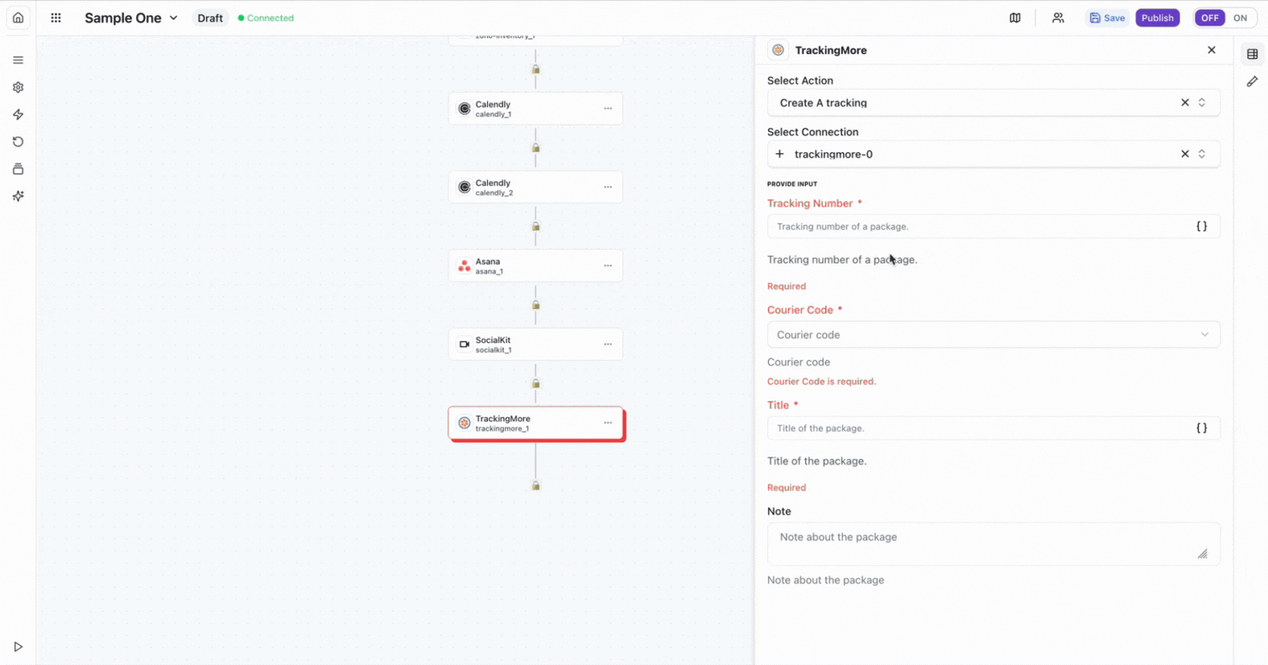Open the Home dashboard icon
The width and height of the screenshot is (1268, 665).
17,17
